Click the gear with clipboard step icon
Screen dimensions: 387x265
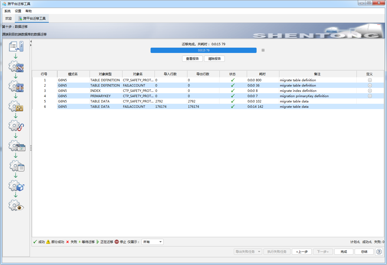click(x=17, y=166)
